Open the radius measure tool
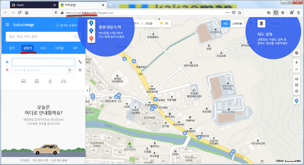Viewport: 304px width, 165px height. coord(297,91)
